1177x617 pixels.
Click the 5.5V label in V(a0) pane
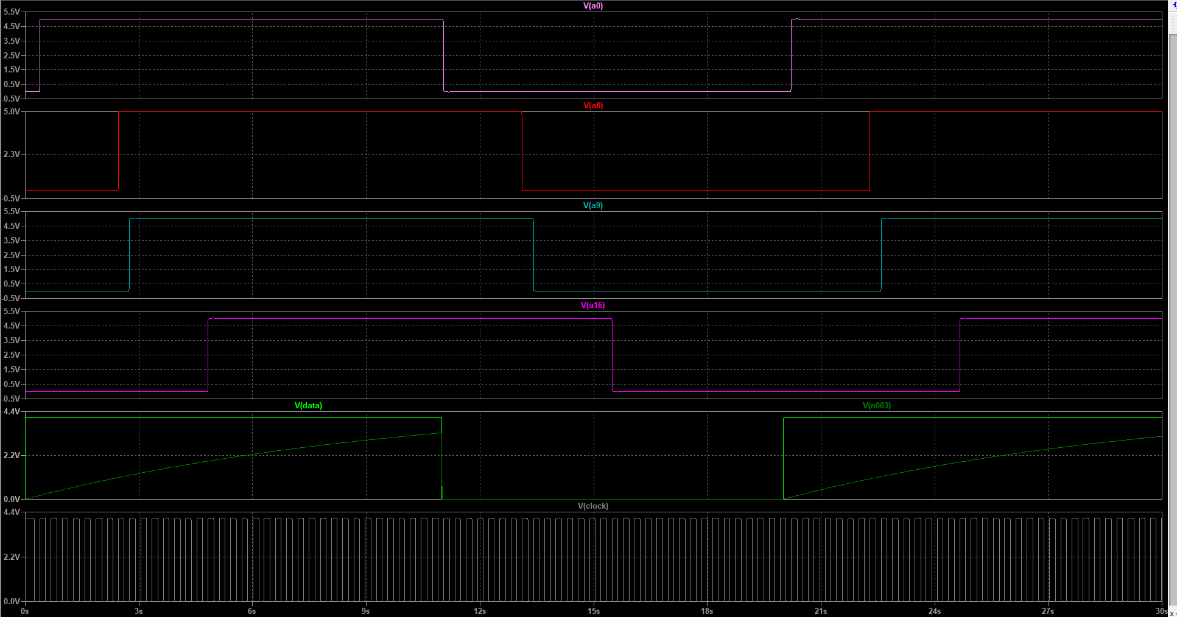coord(12,12)
